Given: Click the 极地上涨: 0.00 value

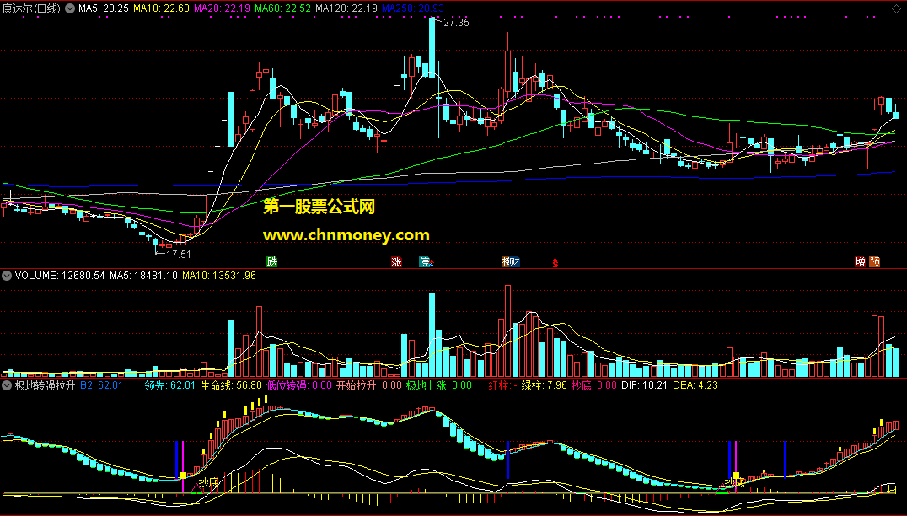Looking at the screenshot, I should coord(439,385).
